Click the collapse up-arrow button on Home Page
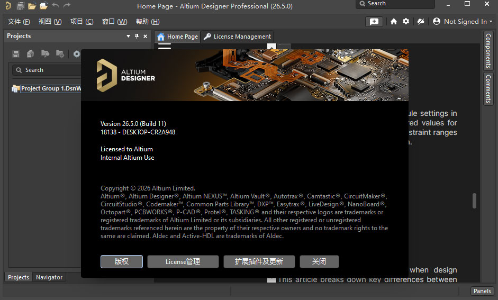Viewport: 498px width, 300px height. coord(271,47)
